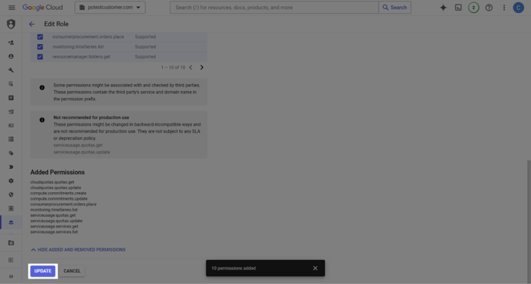531x284 pixels.
Task: Expand the sidebar with bottom chevron
Action: click(x=11, y=276)
